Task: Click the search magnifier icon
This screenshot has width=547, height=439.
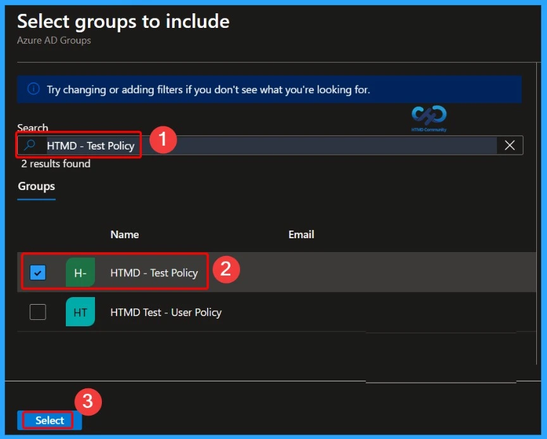Action: [30, 145]
